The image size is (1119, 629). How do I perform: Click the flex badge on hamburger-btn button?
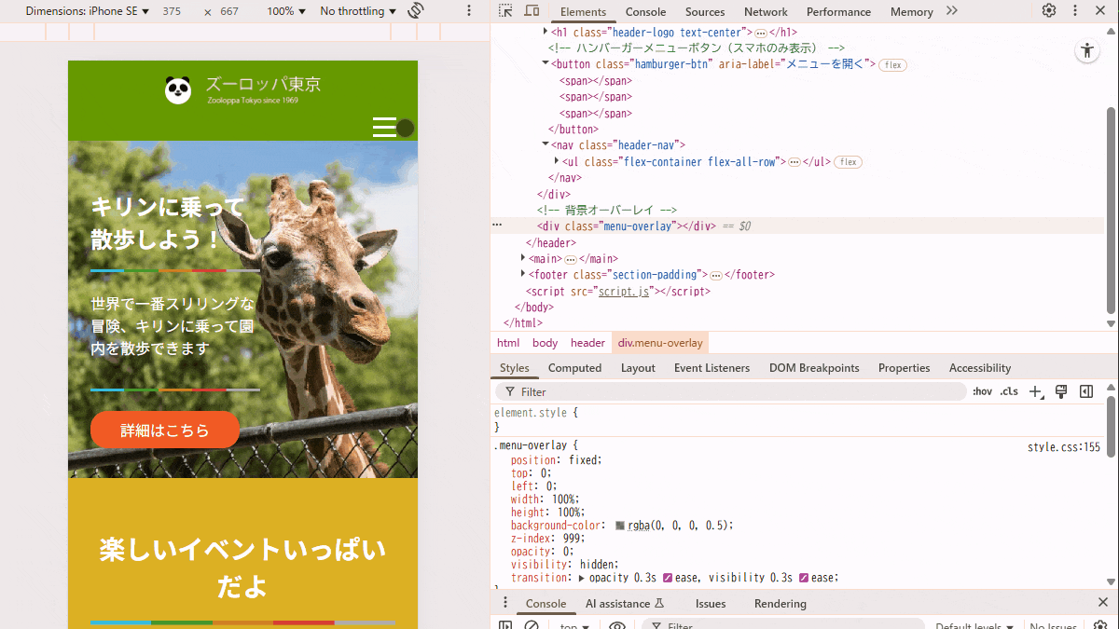tap(893, 65)
